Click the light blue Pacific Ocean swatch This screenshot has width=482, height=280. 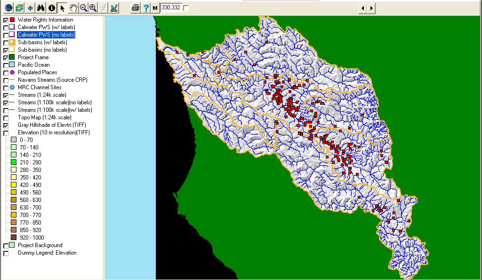[x=12, y=65]
